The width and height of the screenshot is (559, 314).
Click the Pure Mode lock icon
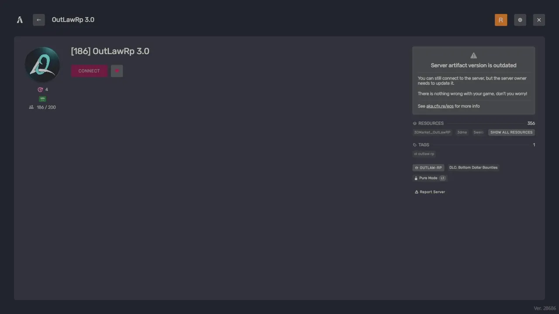pyautogui.click(x=416, y=178)
